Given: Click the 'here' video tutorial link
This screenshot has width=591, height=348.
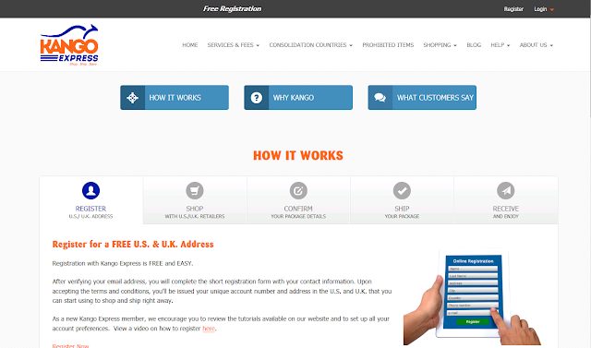Looking at the screenshot, I should pyautogui.click(x=209, y=329).
